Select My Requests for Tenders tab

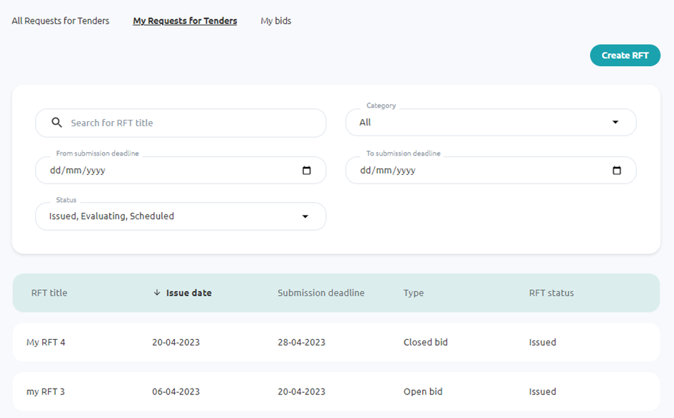tap(185, 21)
